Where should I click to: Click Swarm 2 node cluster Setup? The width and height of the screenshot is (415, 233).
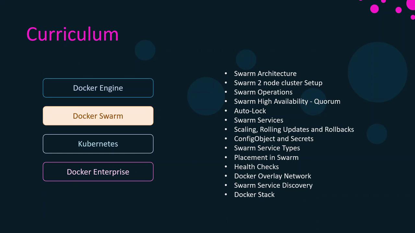278,83
